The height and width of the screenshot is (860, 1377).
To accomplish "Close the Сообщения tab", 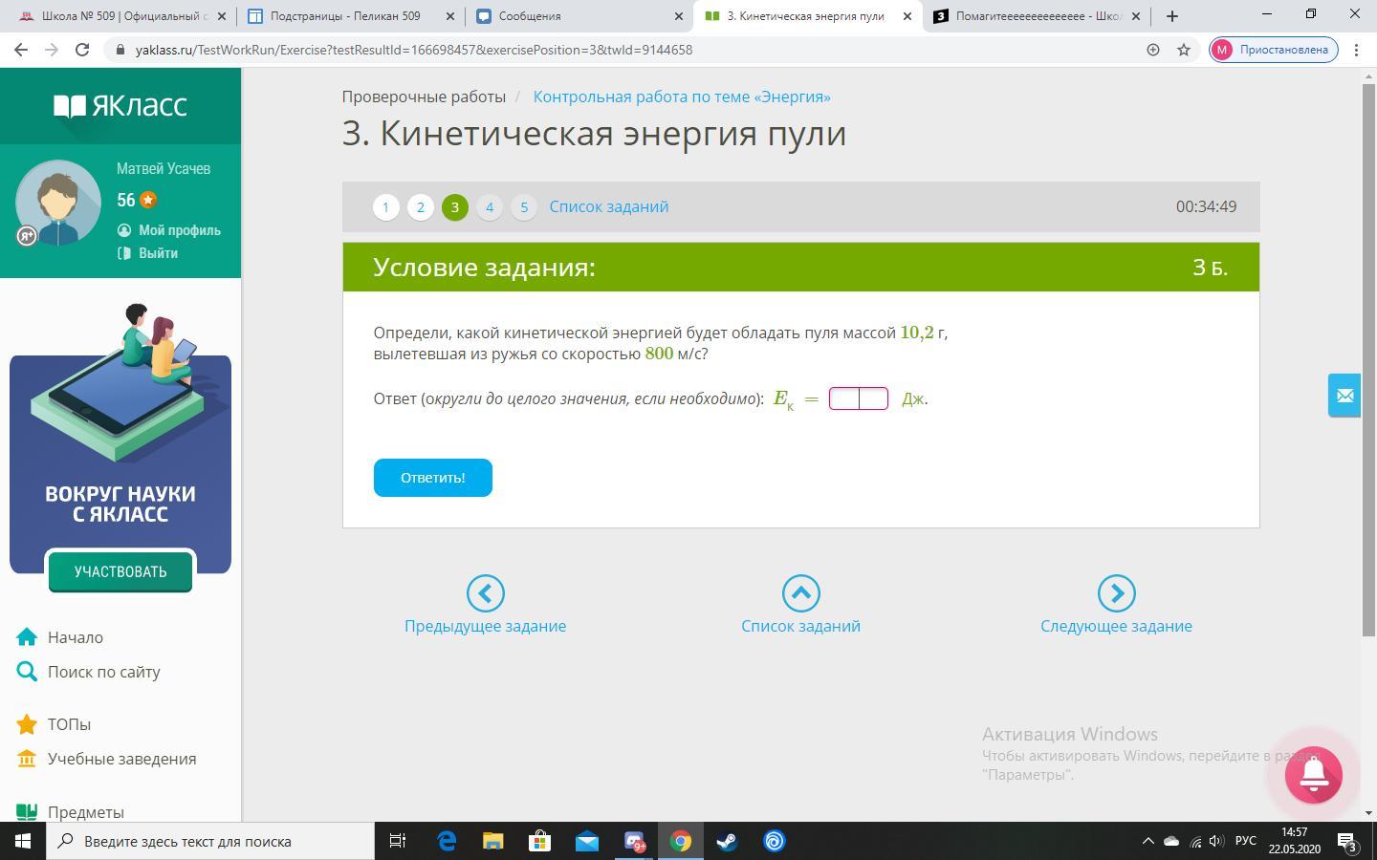I will pos(678,16).
